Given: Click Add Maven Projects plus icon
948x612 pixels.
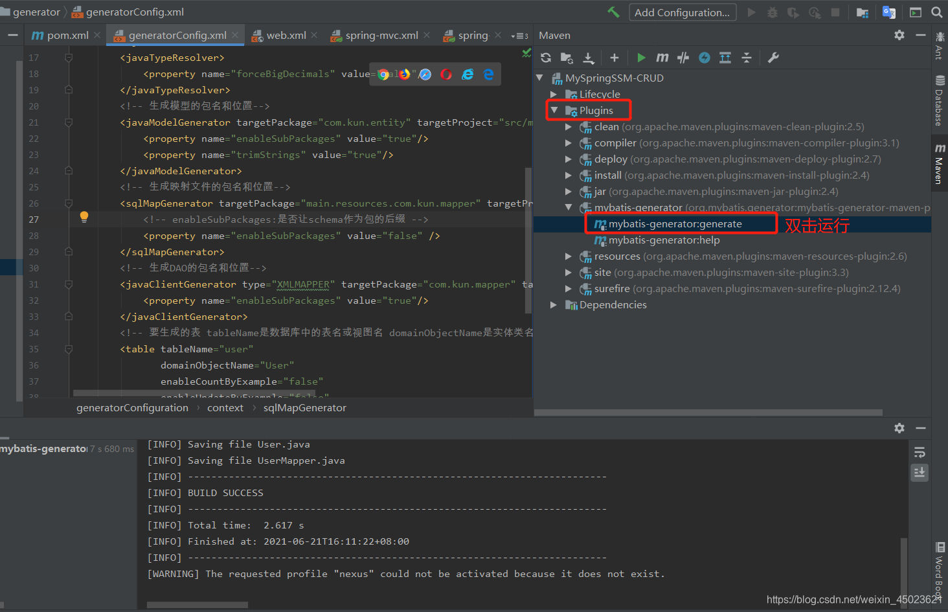Looking at the screenshot, I should 615,58.
